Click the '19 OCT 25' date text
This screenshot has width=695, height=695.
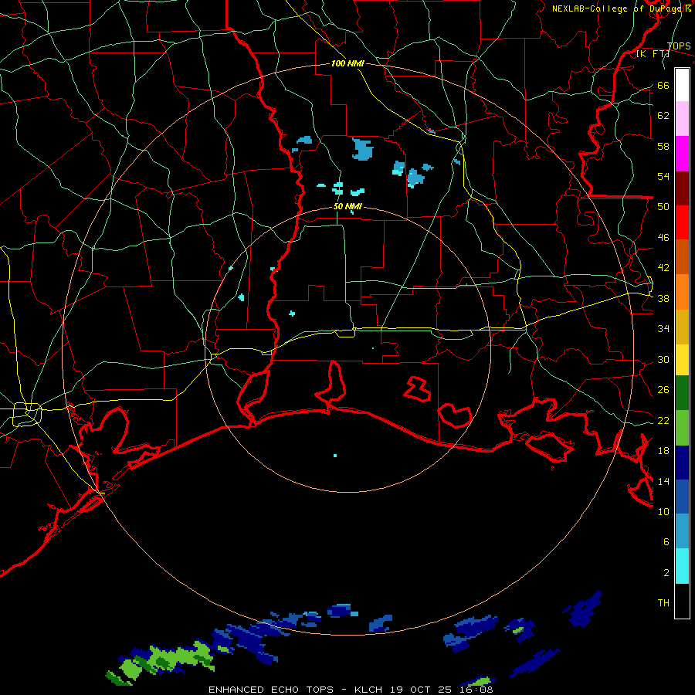tap(421, 690)
